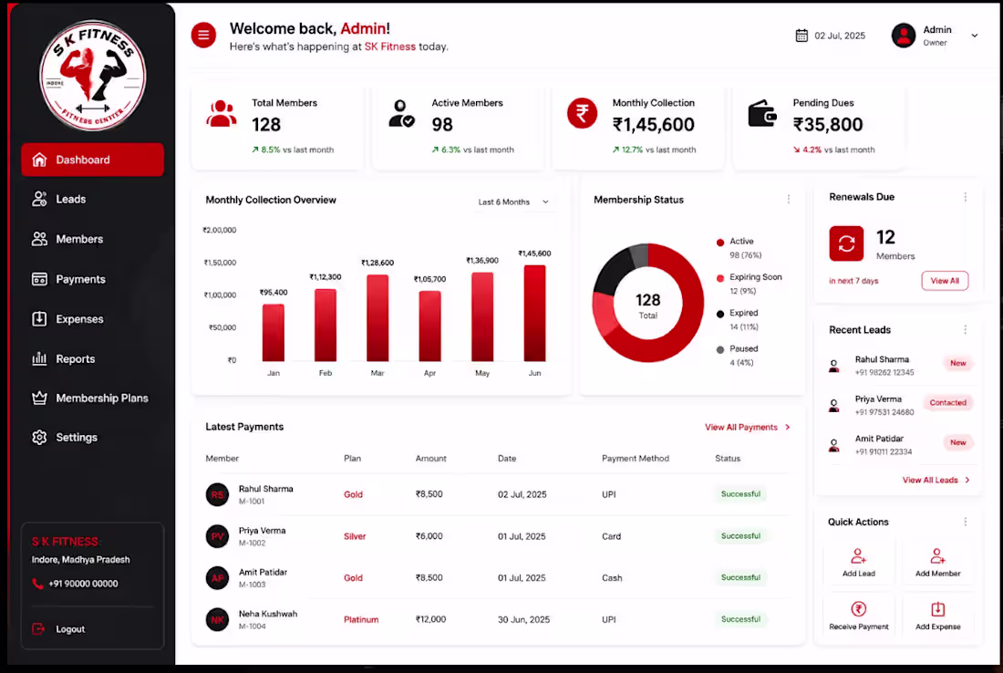
Task: Click the Total Members people icon
Action: point(222,114)
